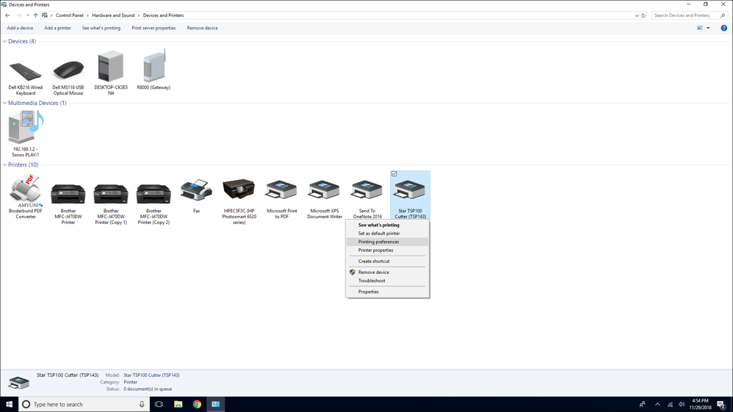This screenshot has width=733, height=412.
Task: Select the HP Photosmart 6520 series printer
Action: [x=239, y=189]
